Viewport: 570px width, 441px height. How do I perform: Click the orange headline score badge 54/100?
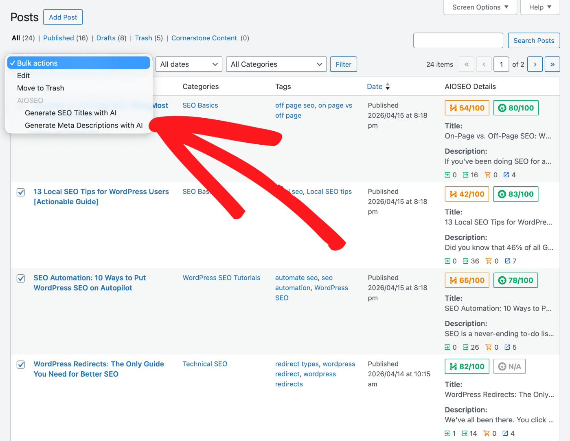(467, 108)
